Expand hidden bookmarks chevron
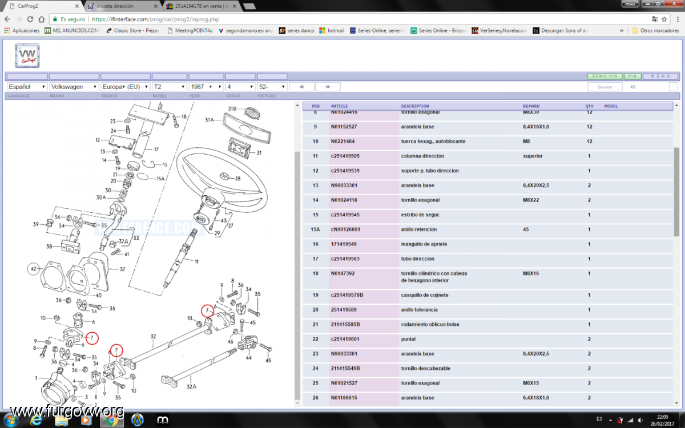685x428 pixels. (622, 30)
